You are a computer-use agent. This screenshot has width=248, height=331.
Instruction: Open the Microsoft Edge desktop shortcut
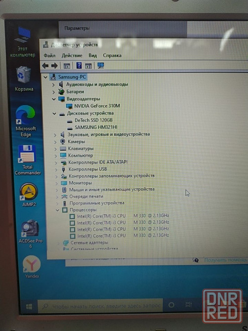(26, 122)
